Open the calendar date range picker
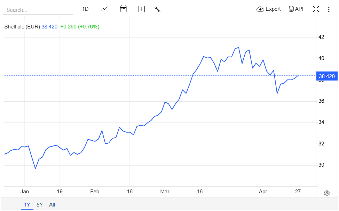Viewport: 339px width, 211px height. [x=123, y=9]
